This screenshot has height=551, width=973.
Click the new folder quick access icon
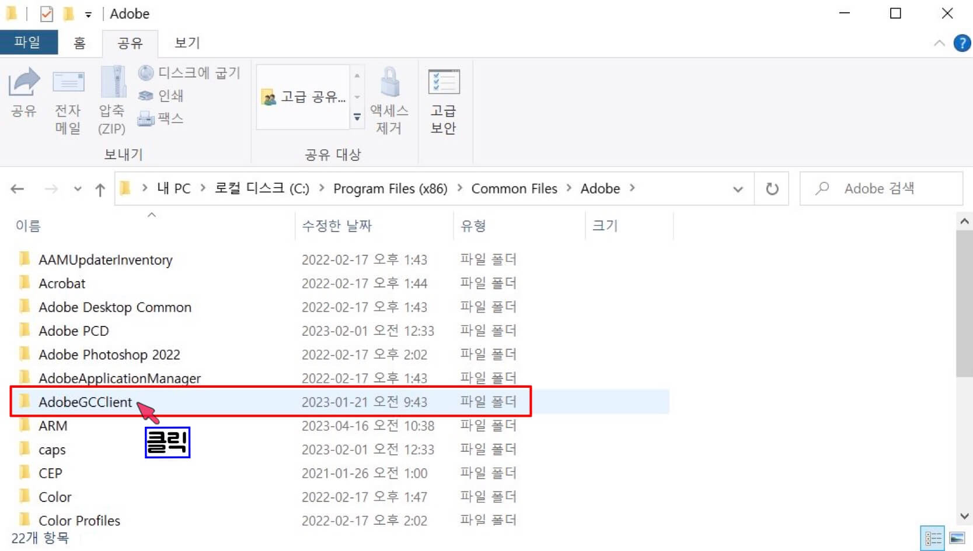[68, 13]
